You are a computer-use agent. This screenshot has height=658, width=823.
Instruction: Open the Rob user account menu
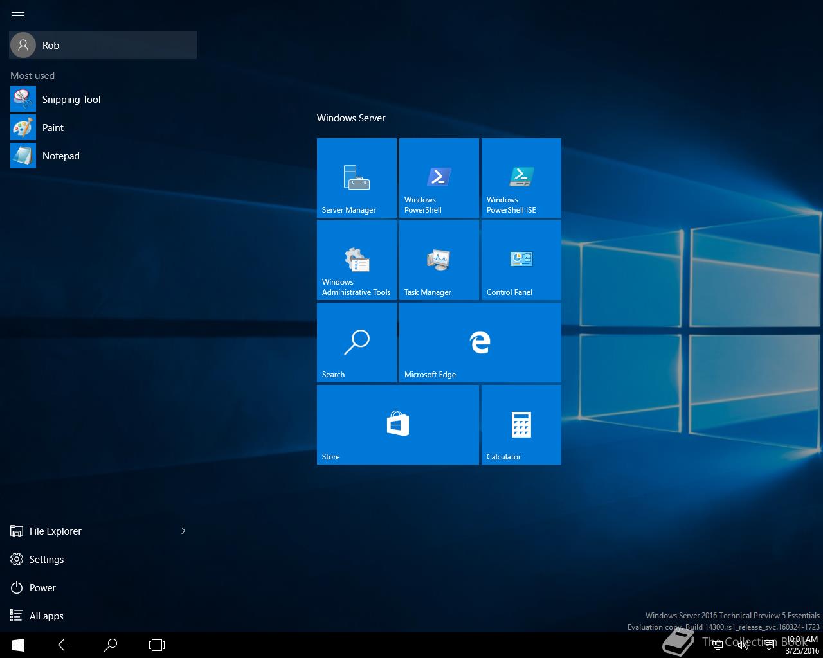click(x=103, y=46)
